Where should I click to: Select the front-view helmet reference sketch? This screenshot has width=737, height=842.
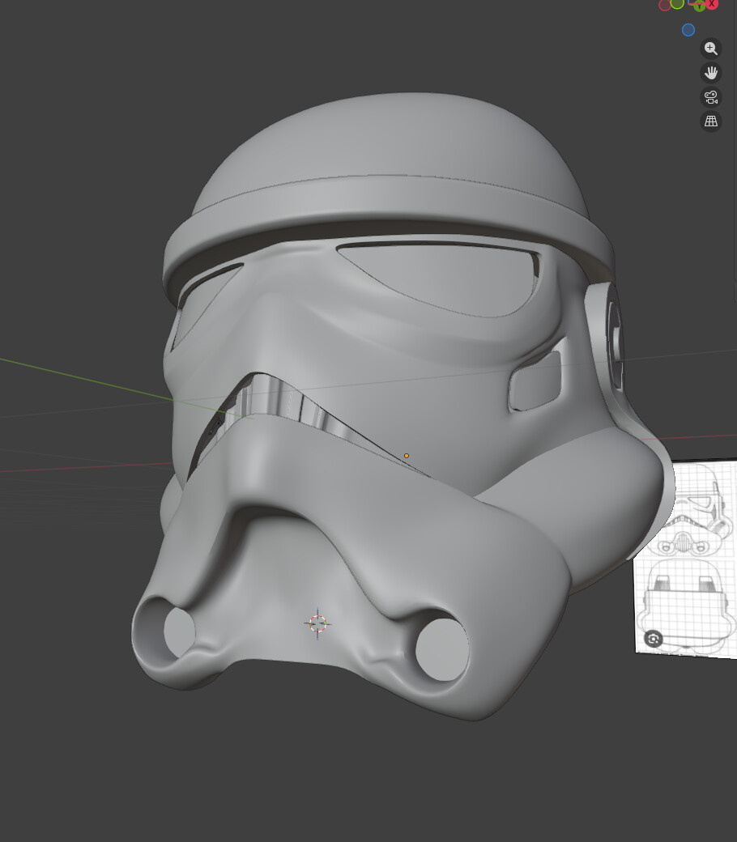click(695, 510)
